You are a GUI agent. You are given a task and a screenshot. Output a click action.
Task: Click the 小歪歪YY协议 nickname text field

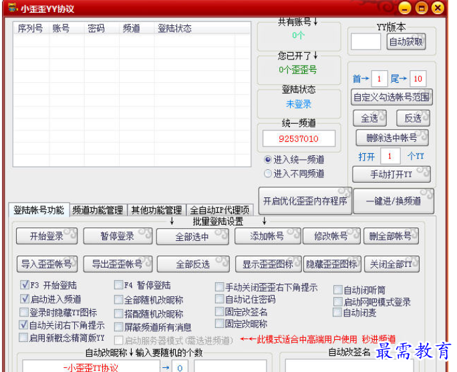(92, 367)
